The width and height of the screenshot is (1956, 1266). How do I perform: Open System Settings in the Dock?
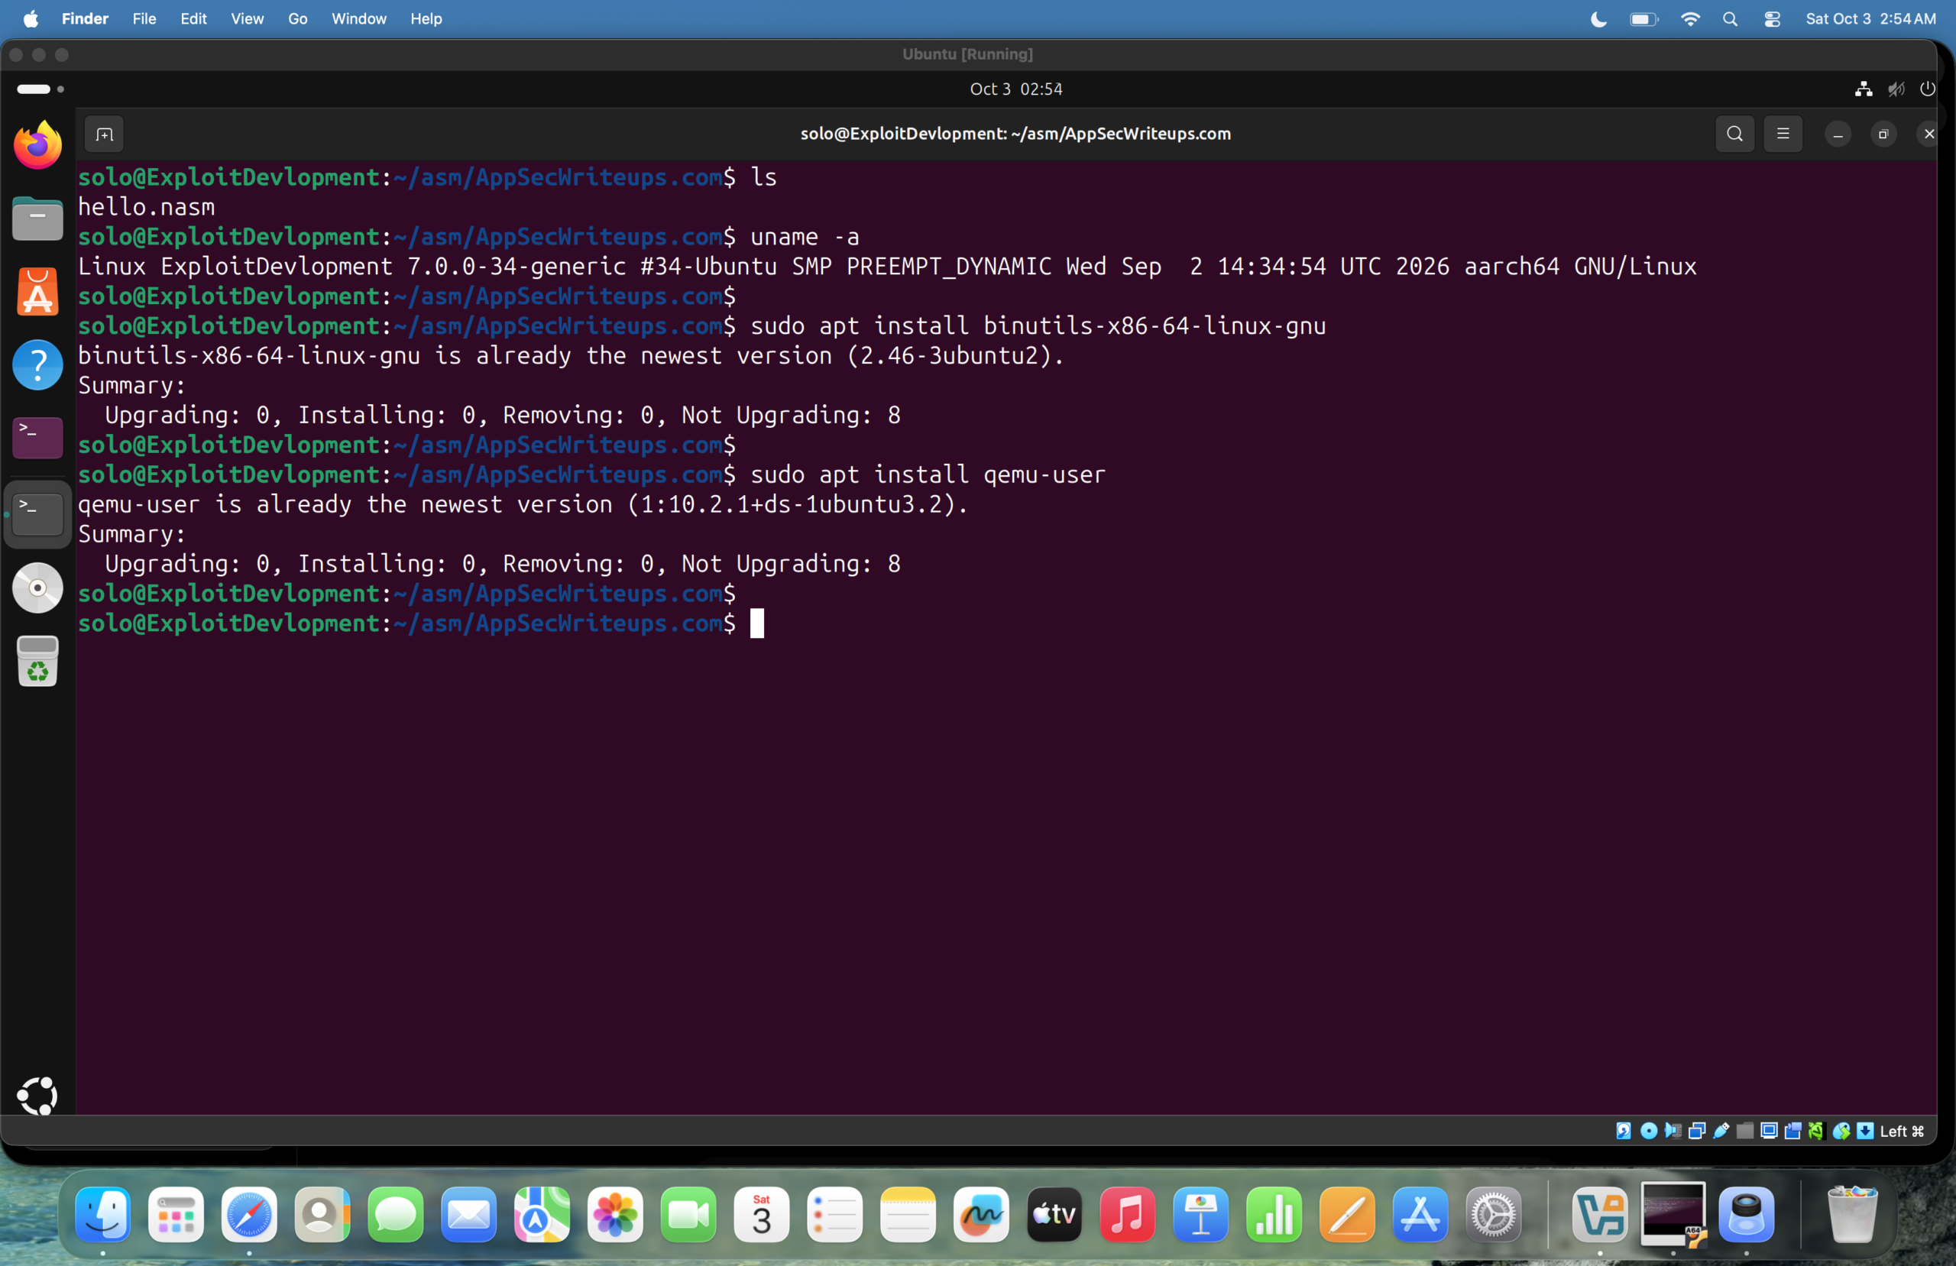(1493, 1214)
